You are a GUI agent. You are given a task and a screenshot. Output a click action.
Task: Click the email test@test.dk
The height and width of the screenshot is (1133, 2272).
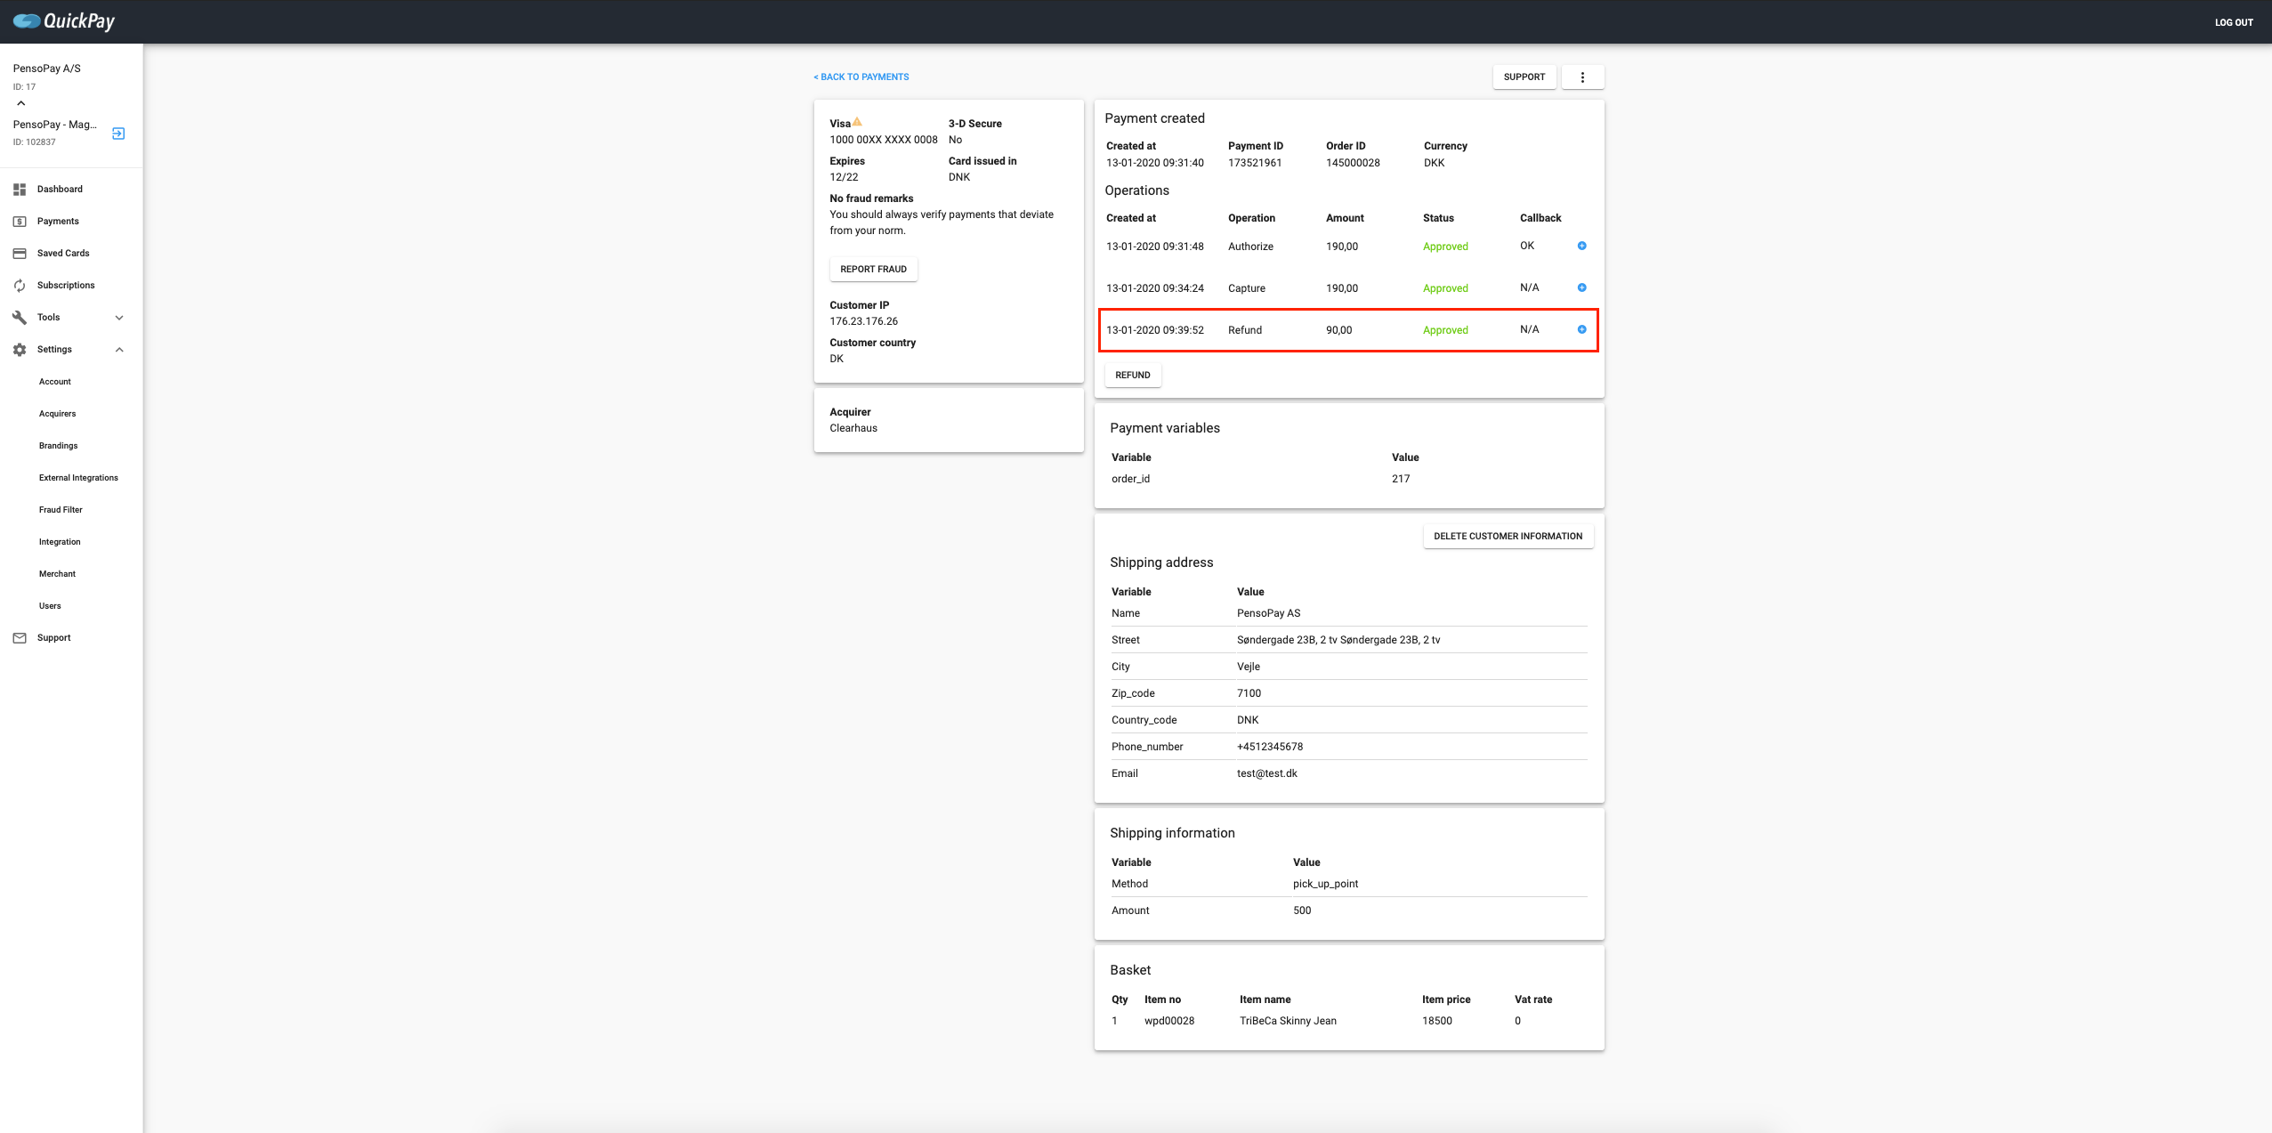click(x=1267, y=773)
